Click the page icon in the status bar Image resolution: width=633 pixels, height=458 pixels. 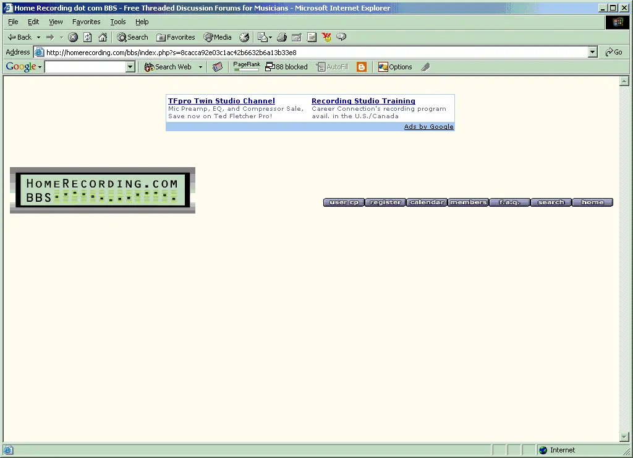click(9, 450)
